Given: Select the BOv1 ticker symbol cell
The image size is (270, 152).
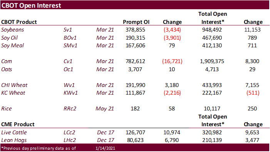Looking at the screenshot, I should [70, 38].
